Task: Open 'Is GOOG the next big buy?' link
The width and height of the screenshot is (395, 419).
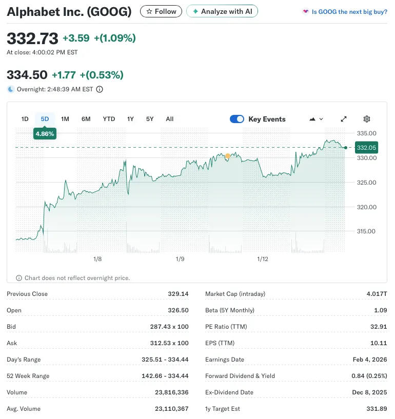Action: click(x=349, y=11)
